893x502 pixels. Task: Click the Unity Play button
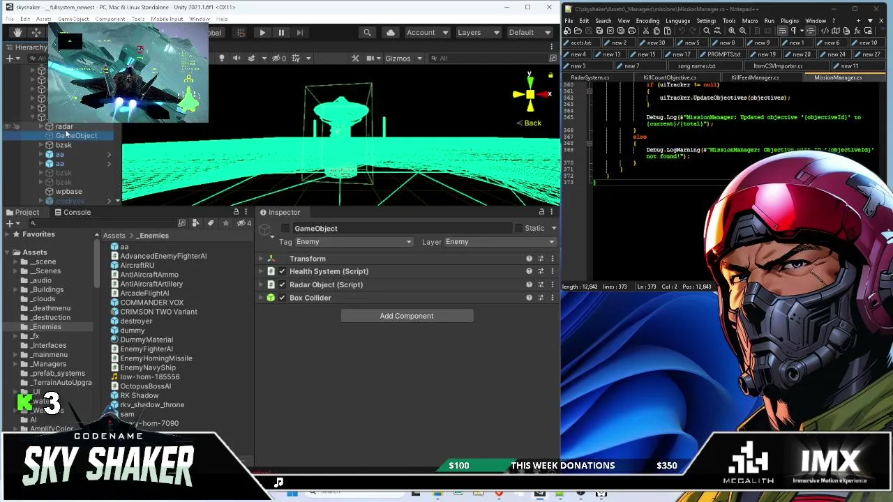point(262,32)
